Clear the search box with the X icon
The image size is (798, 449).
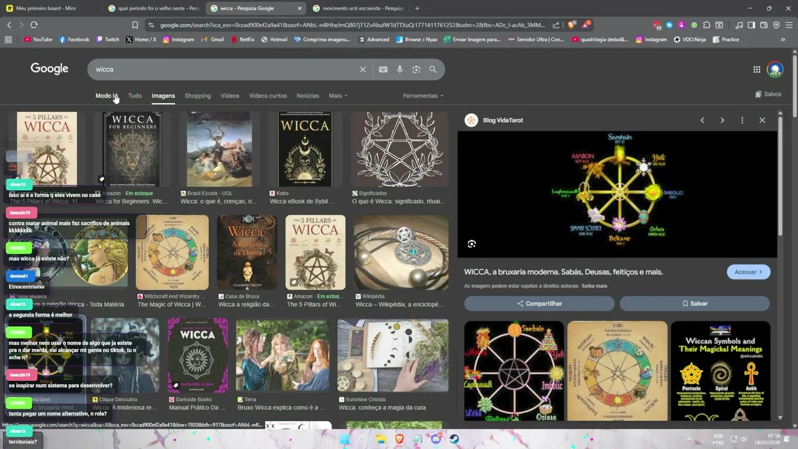click(362, 69)
